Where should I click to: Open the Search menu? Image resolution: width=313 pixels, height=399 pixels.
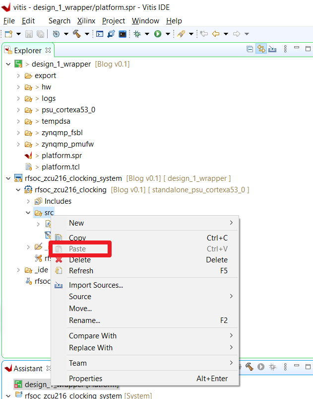(x=60, y=21)
